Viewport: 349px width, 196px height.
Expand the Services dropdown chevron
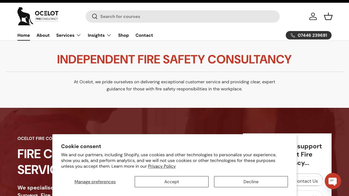tap(79, 35)
